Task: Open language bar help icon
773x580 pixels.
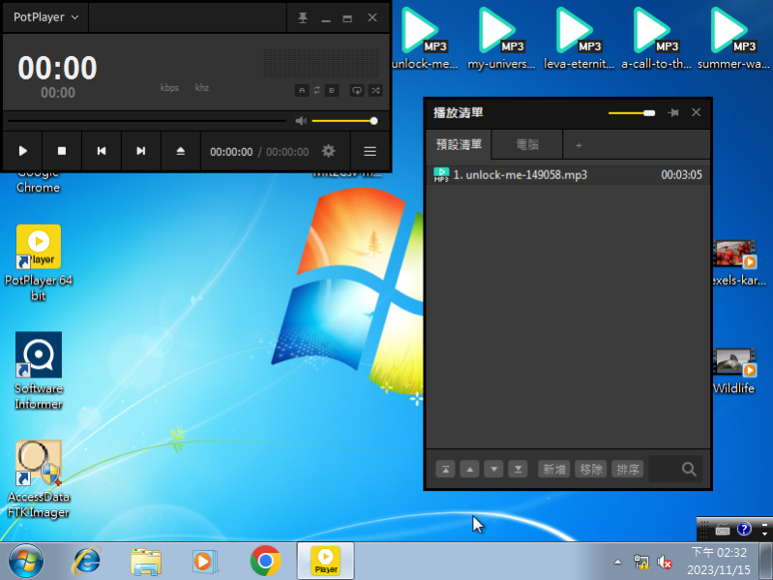Action: [x=744, y=530]
